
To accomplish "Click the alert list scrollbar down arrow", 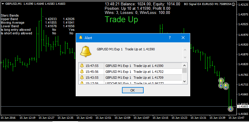I will [x=184, y=81].
